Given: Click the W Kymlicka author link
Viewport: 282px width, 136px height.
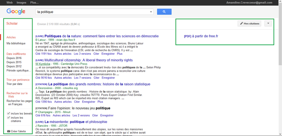Looking at the screenshot, I should point(42,64).
